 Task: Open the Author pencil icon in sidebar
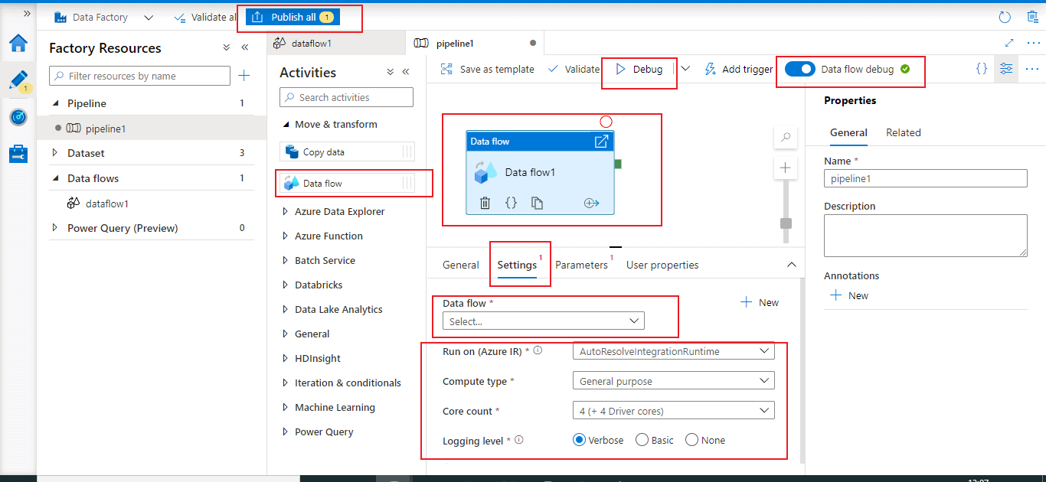(18, 81)
